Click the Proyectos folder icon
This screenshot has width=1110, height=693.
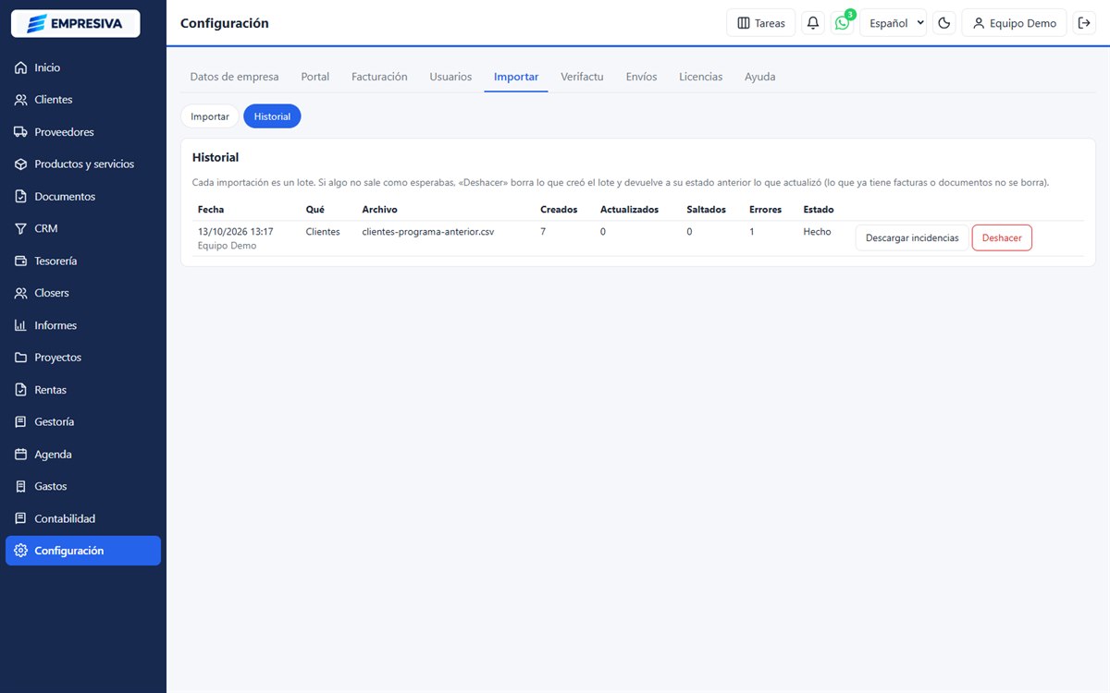tap(21, 358)
